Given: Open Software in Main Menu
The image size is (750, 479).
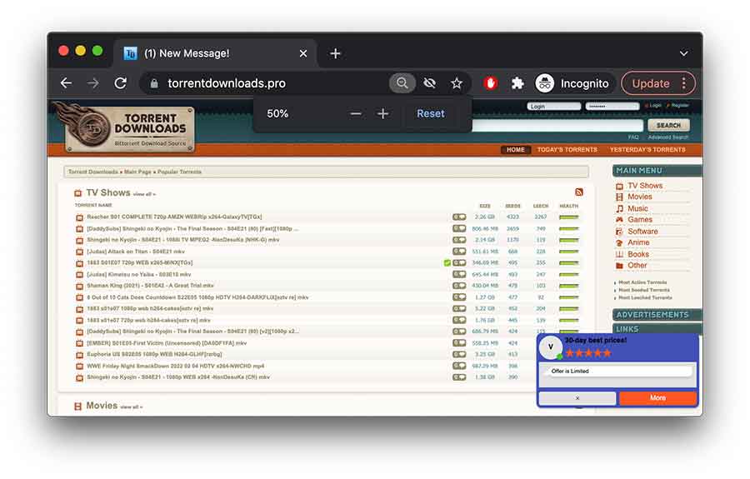Looking at the screenshot, I should [x=642, y=232].
